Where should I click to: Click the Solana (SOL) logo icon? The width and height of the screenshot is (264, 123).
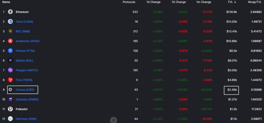(x=10, y=60)
